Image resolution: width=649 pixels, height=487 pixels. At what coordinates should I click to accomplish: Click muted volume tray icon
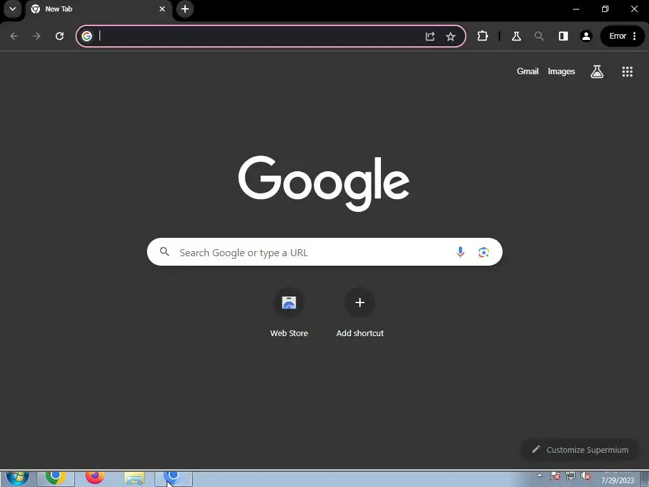pyautogui.click(x=585, y=476)
